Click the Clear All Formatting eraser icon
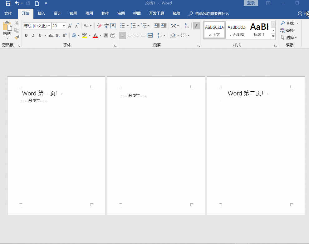This screenshot has height=244, width=309. click(99, 26)
